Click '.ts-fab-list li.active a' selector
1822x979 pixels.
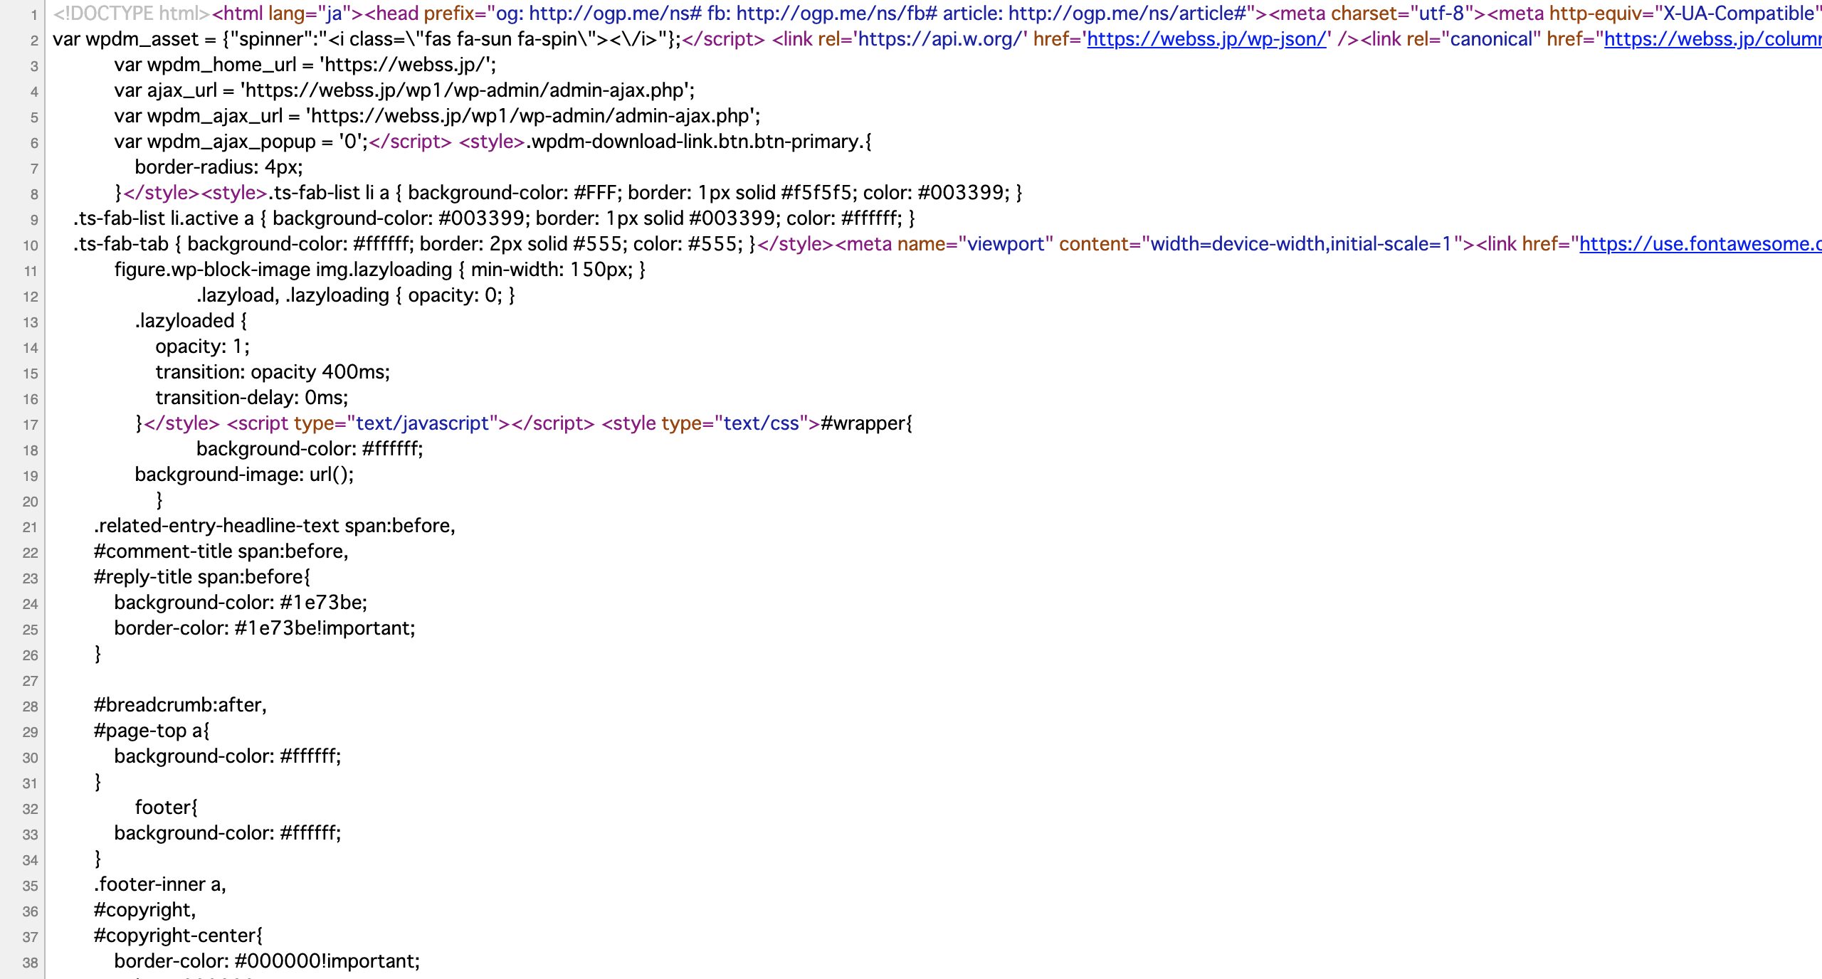click(x=163, y=218)
